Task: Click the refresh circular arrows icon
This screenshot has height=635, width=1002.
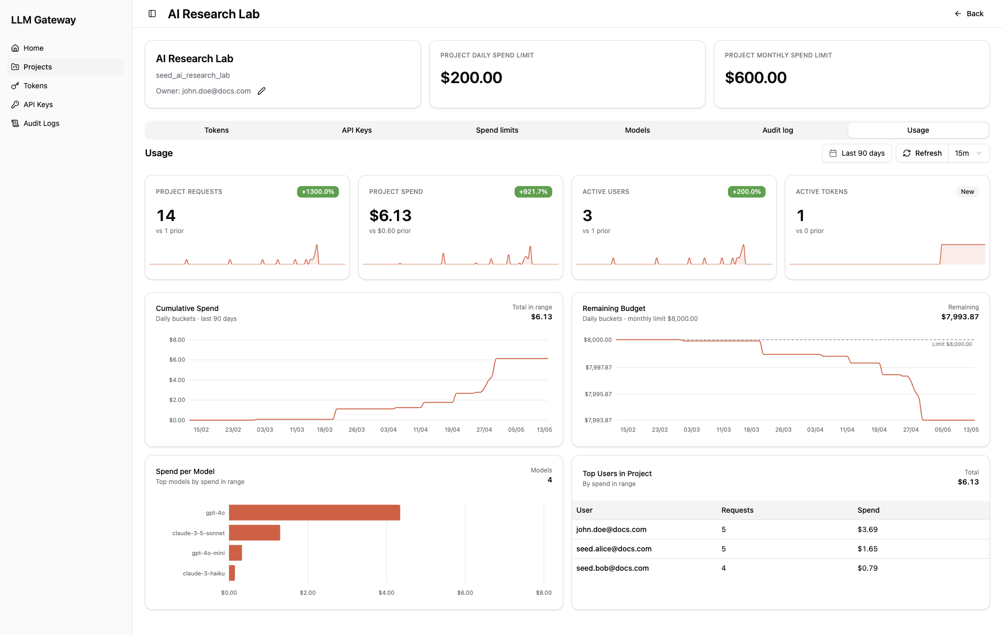Action: [907, 153]
